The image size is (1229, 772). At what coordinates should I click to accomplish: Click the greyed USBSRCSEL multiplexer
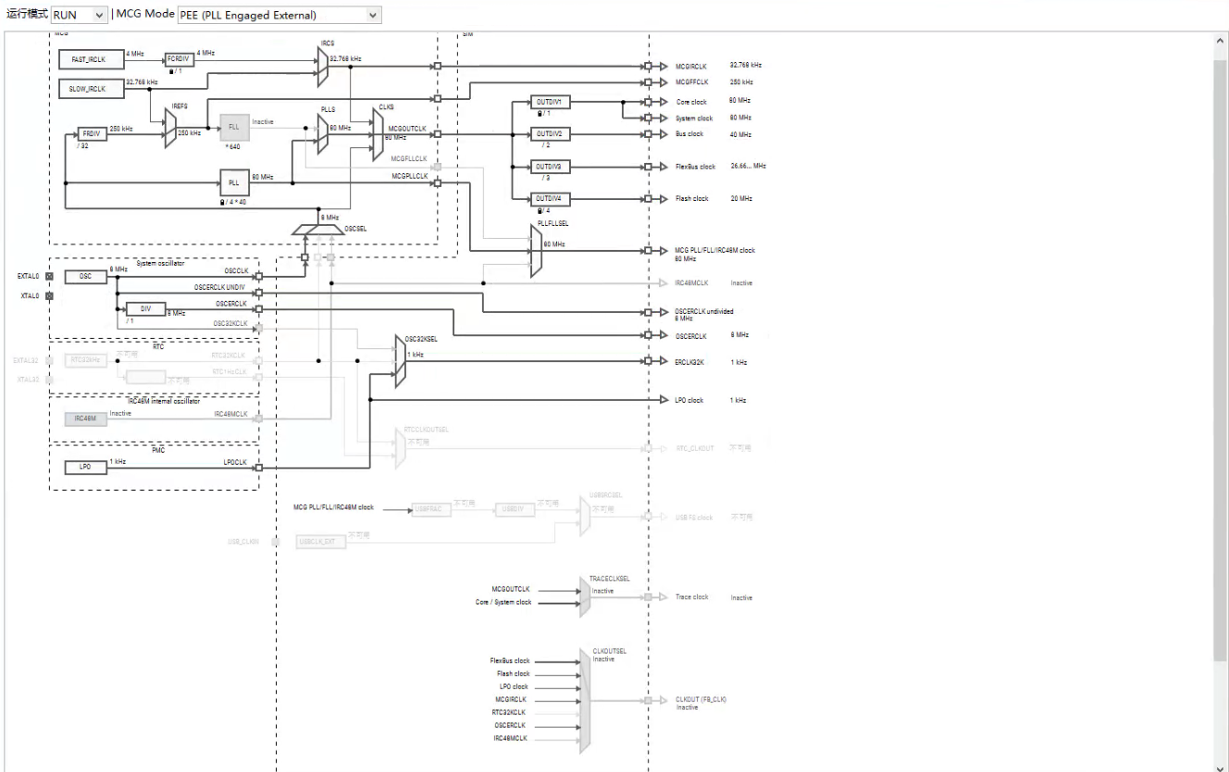tap(585, 515)
